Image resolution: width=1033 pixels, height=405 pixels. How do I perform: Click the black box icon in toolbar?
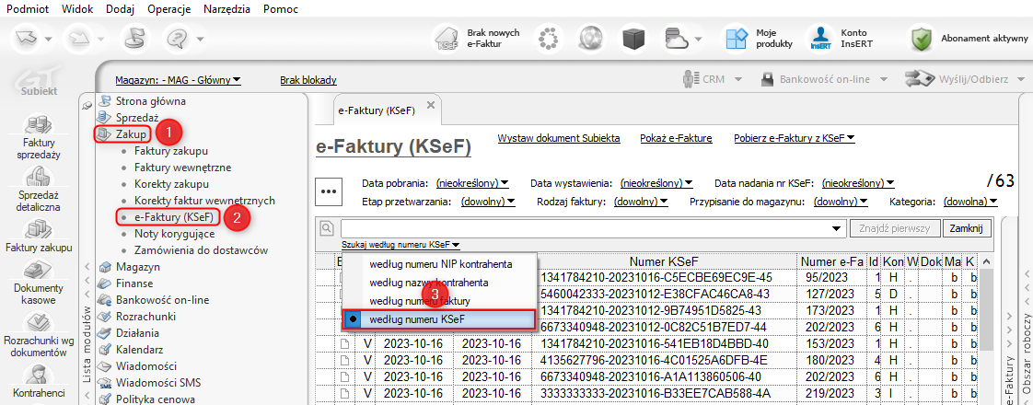(634, 38)
